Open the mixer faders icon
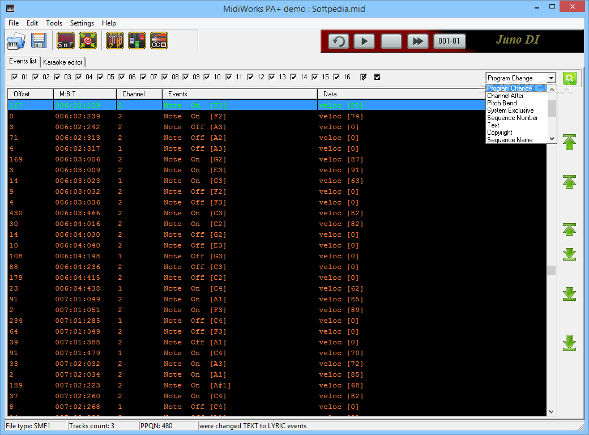This screenshot has height=435, width=589. click(x=136, y=41)
